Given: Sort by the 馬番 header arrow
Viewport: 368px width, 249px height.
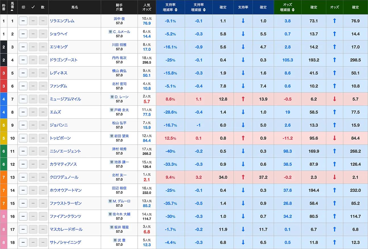Looking at the screenshot, I should (x=12, y=10).
